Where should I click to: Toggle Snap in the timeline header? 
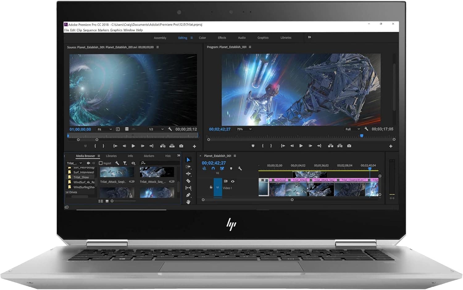(213, 168)
